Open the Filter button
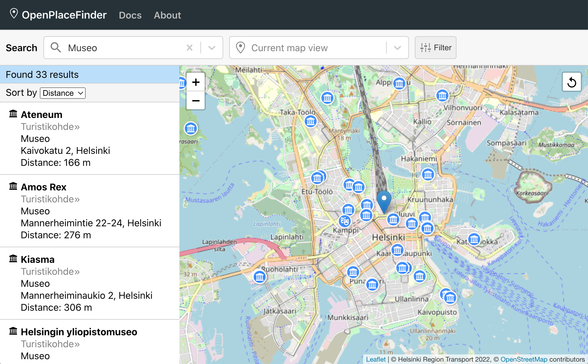The height and width of the screenshot is (364, 588). click(436, 48)
